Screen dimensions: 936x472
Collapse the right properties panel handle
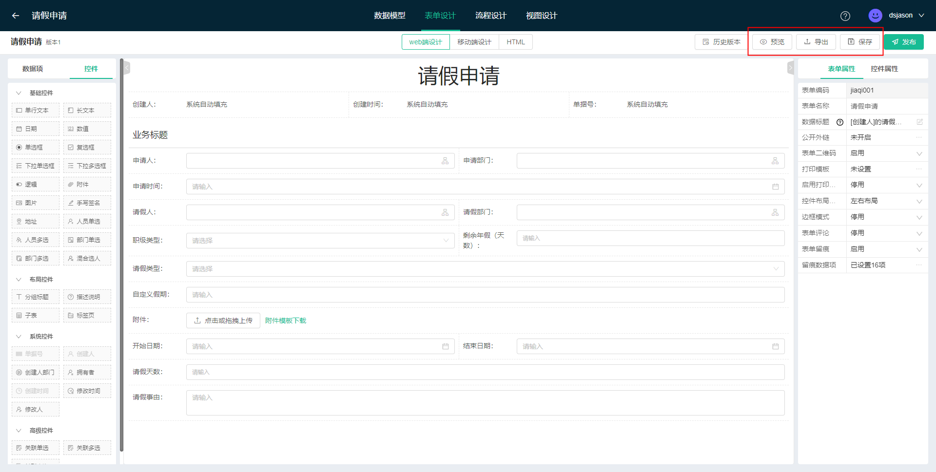[x=791, y=68]
